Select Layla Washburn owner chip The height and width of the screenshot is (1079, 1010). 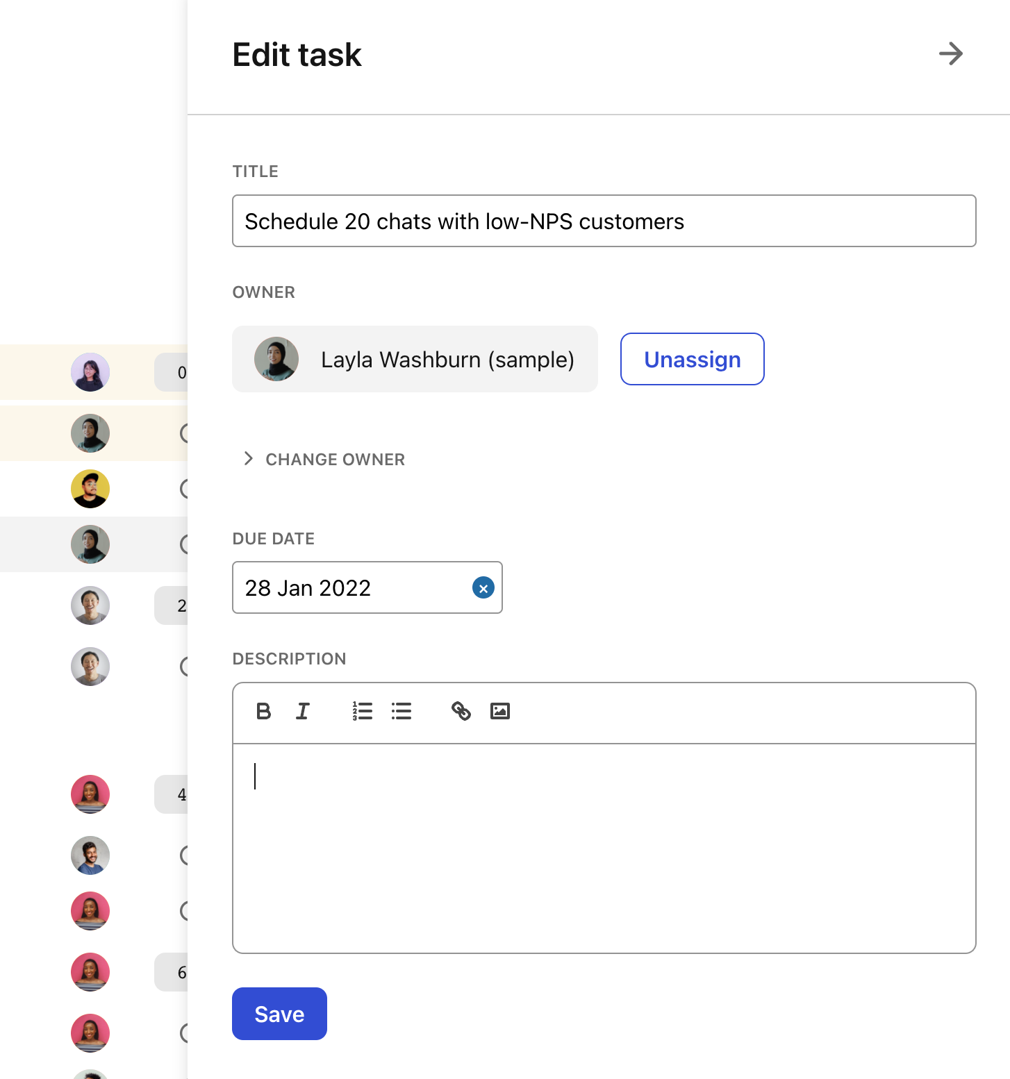415,359
